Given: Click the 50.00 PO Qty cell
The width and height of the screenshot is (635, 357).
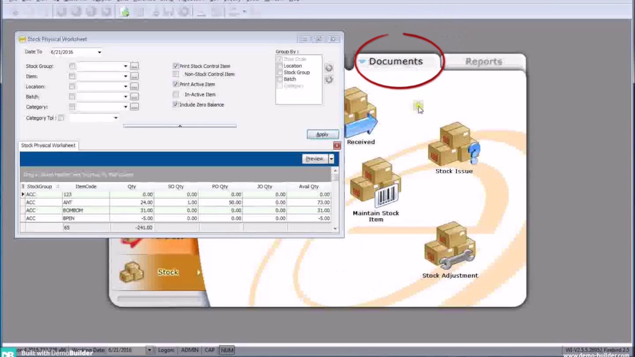Looking at the screenshot, I should (220, 202).
